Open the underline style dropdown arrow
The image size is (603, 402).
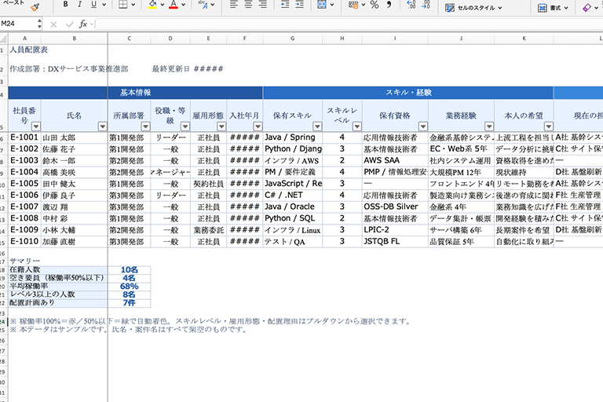coord(104,5)
